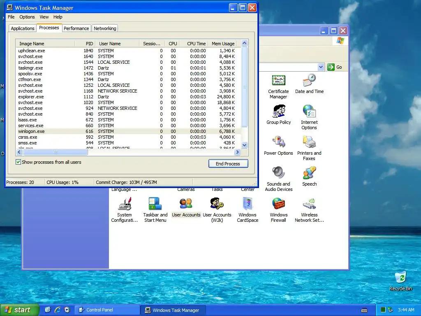Click Task Manager title bar icon
421x316 pixels.
pyautogui.click(x=10, y=8)
